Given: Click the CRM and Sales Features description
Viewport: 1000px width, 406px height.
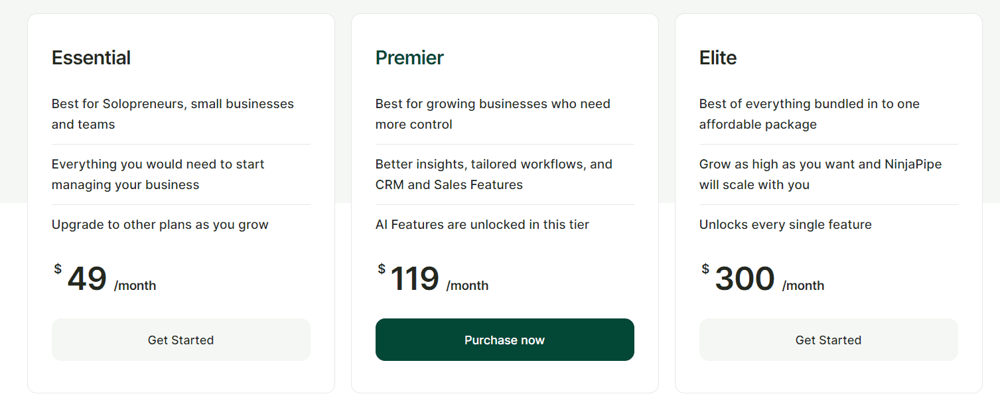Looking at the screenshot, I should coord(494,174).
